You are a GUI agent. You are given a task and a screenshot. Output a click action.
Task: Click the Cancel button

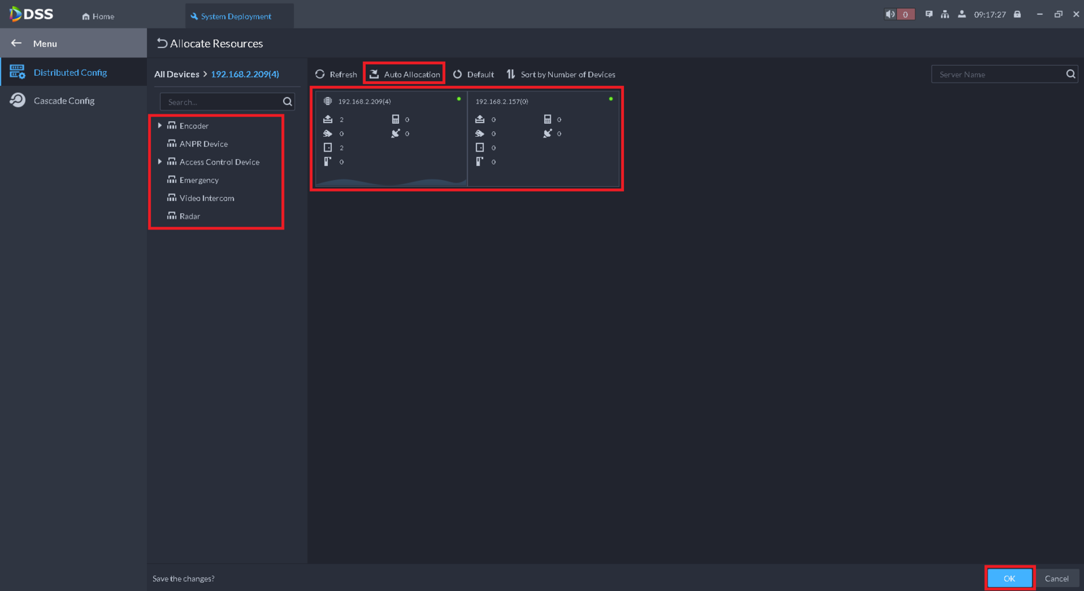(x=1056, y=578)
